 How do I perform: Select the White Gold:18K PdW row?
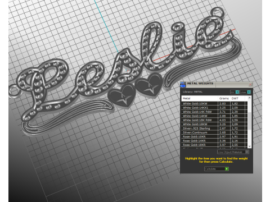[x=214, y=120]
